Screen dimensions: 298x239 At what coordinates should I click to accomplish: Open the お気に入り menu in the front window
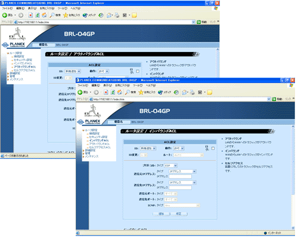122,85
